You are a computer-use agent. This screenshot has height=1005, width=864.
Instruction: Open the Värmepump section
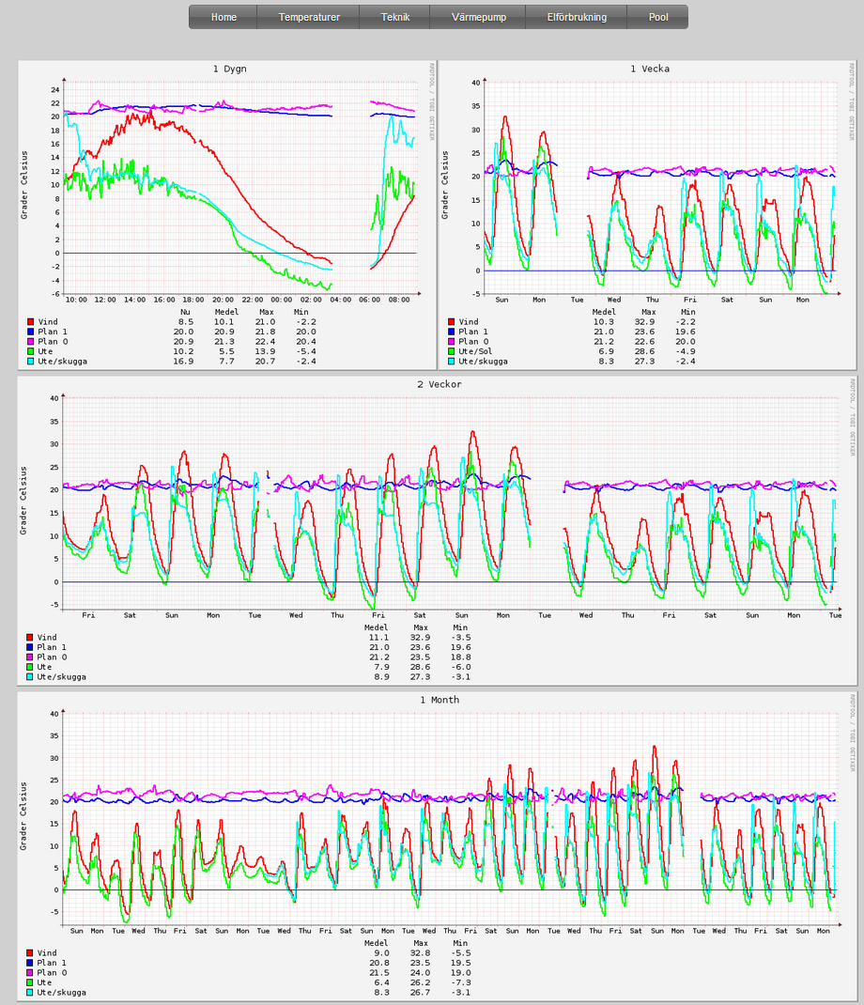[479, 17]
